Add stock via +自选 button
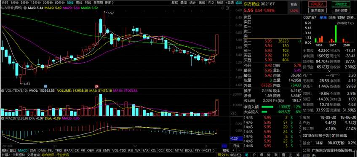 point(230,3)
